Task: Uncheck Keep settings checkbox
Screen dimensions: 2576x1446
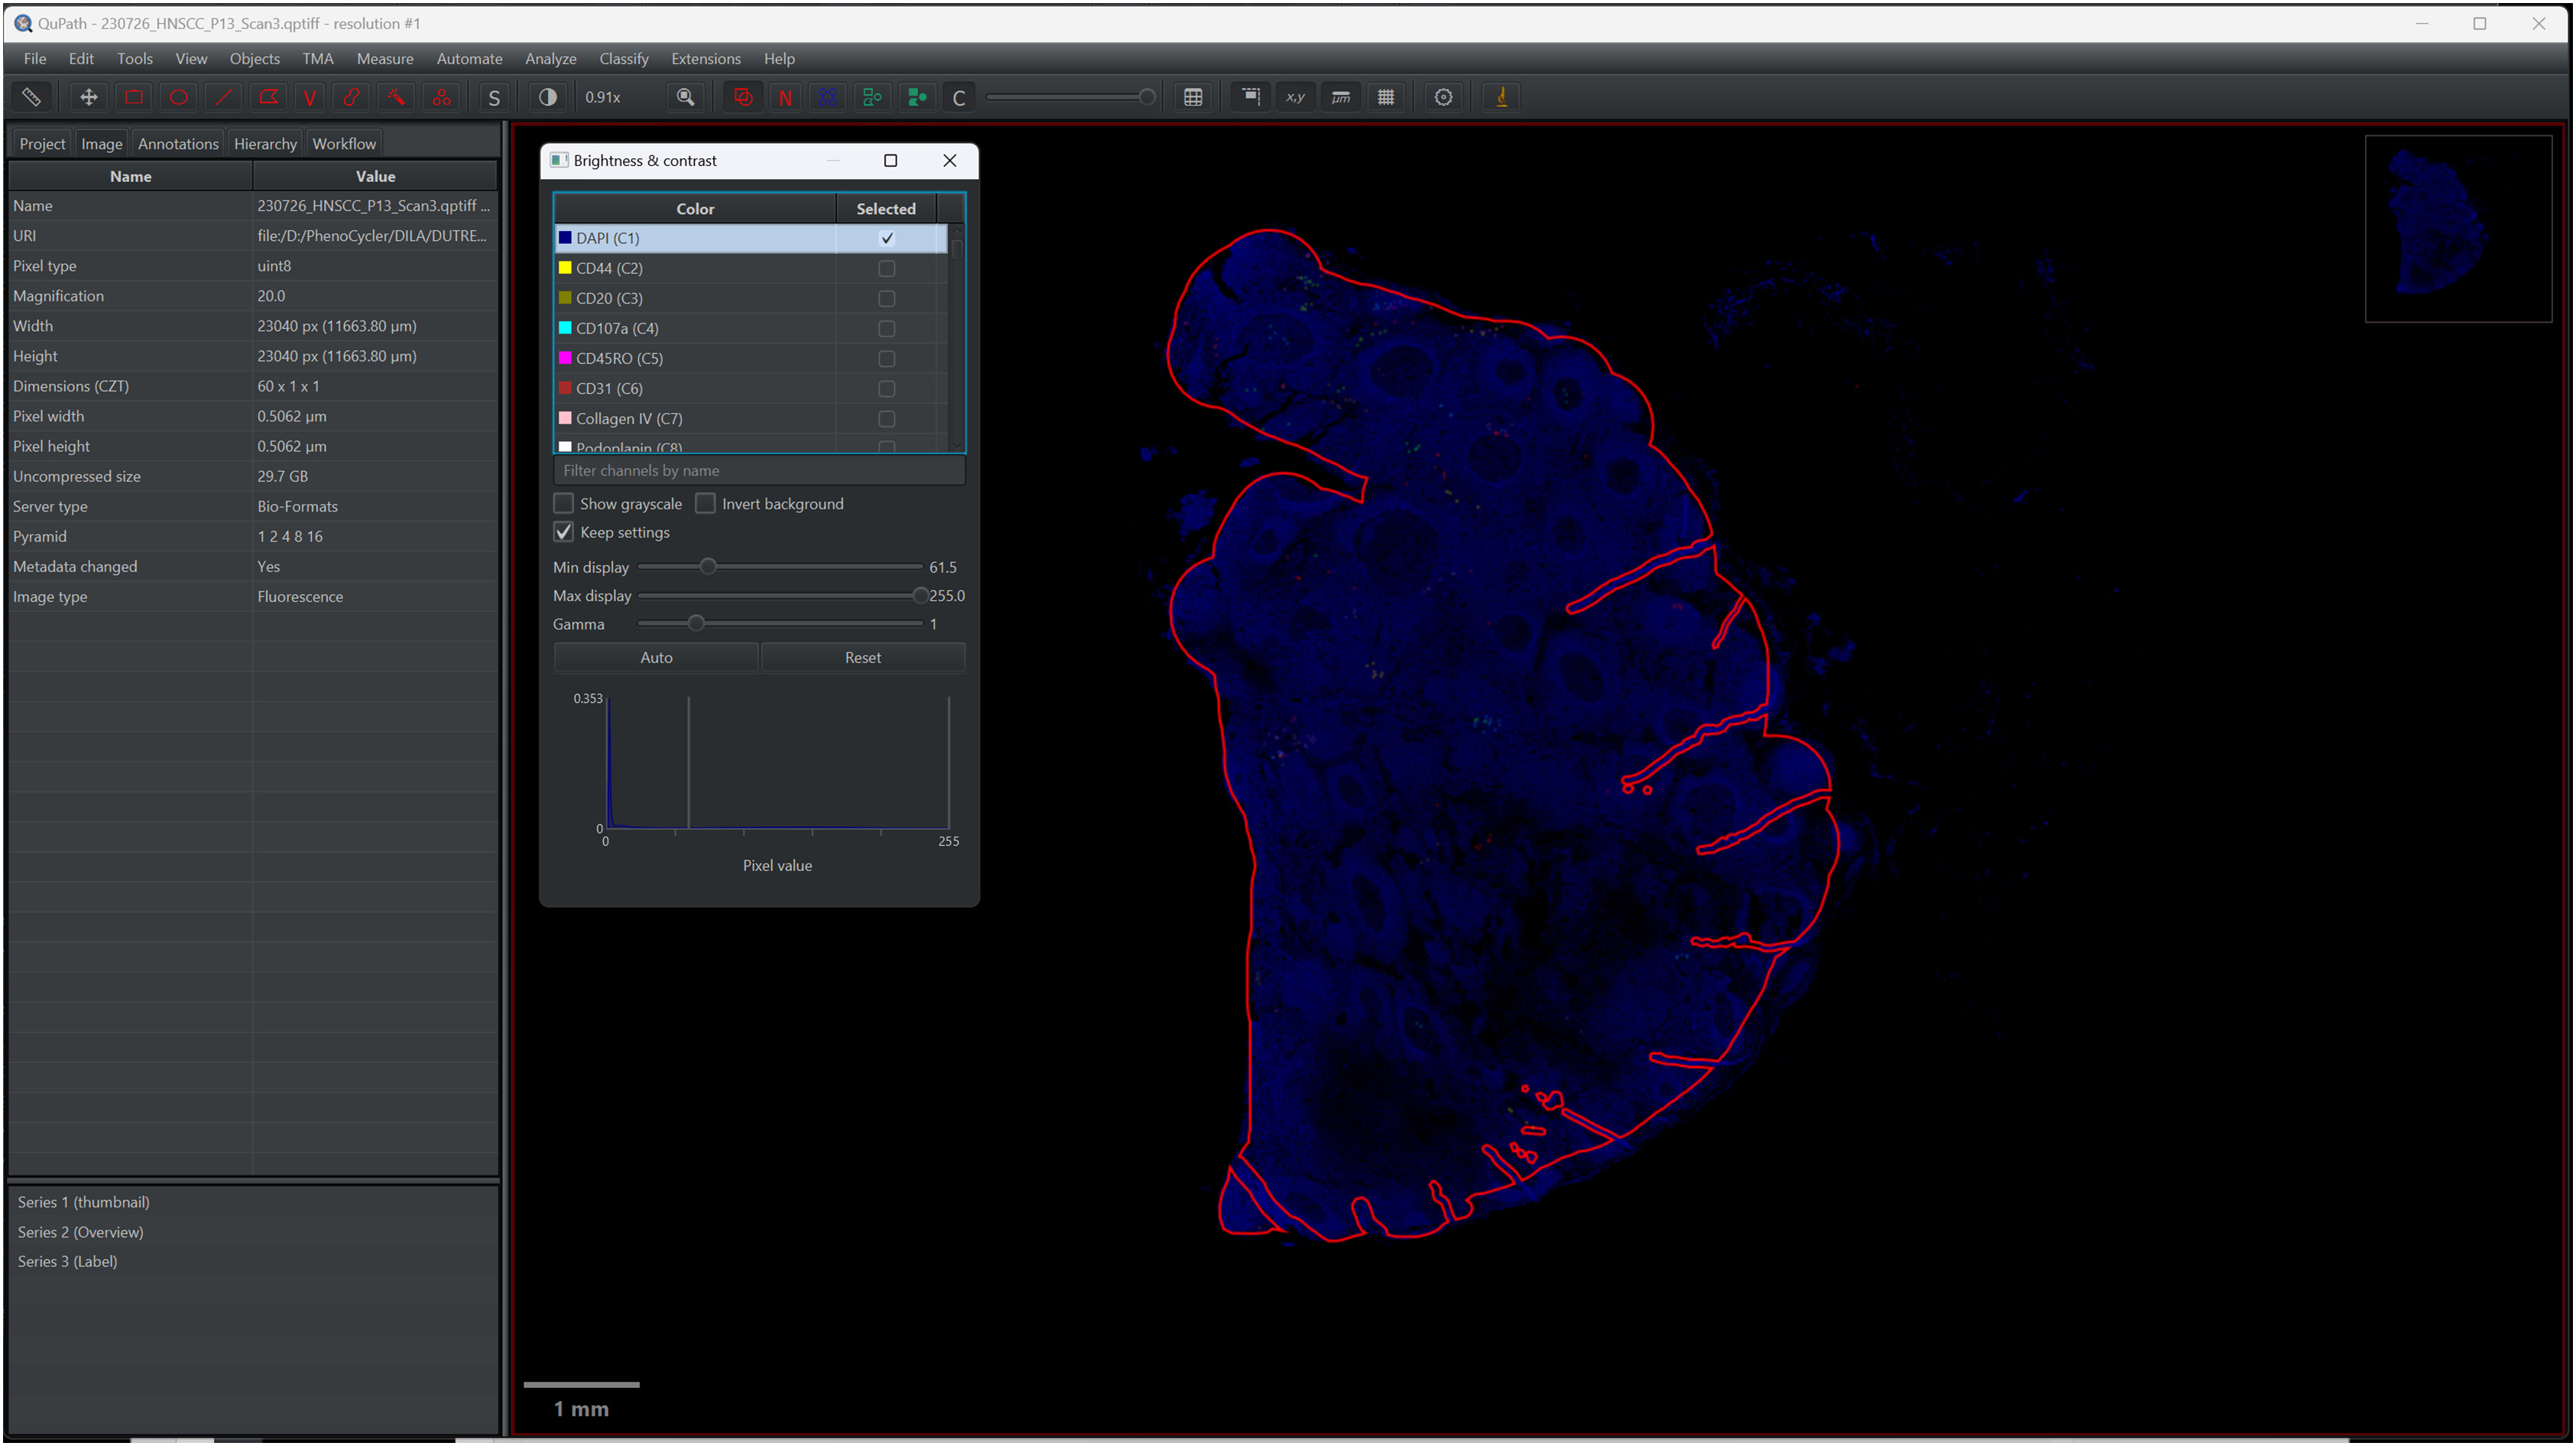Action: pos(564,532)
